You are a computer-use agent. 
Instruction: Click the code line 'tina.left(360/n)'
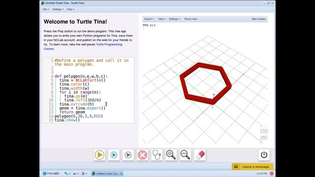point(83,100)
